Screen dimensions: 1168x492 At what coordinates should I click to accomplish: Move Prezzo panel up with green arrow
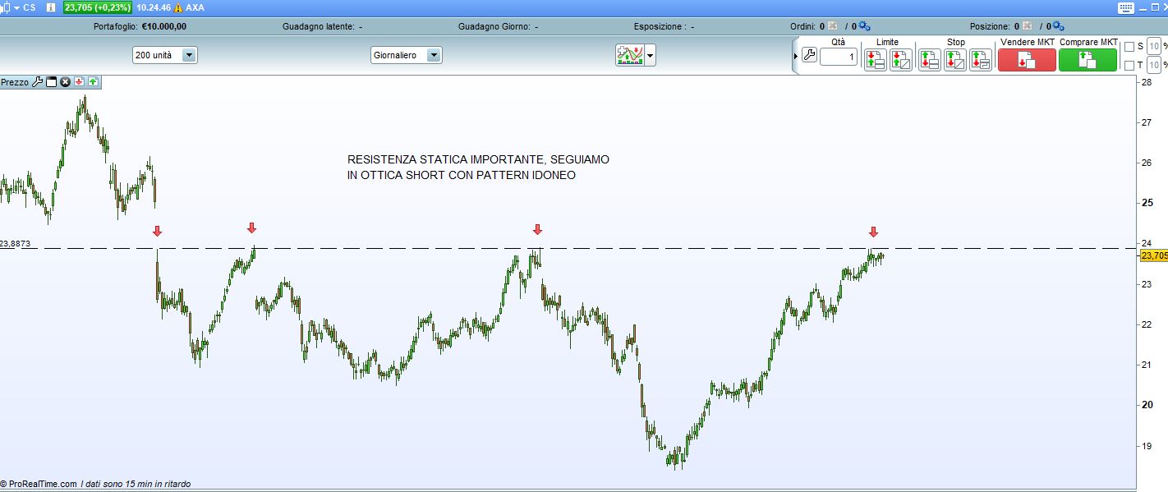[93, 82]
